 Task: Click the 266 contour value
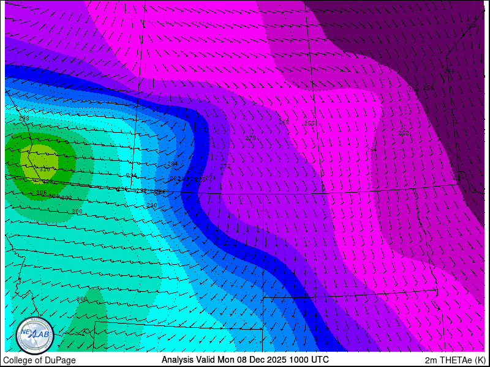click(309, 124)
